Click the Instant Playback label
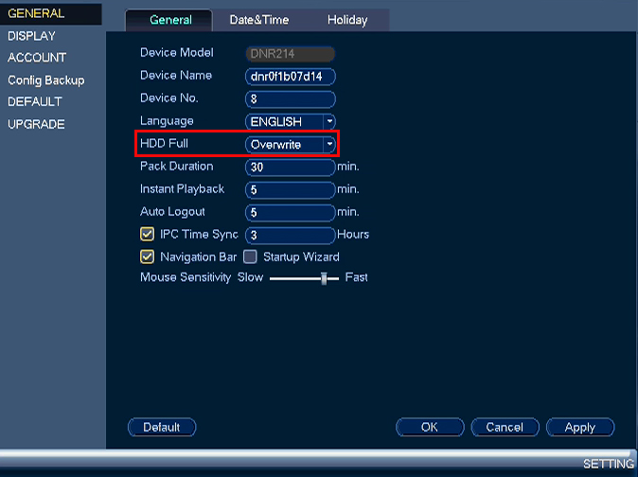This screenshot has height=477, width=638. point(182,189)
